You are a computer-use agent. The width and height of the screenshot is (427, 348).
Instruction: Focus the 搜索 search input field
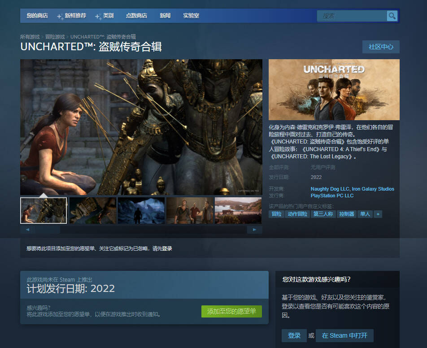352,16
